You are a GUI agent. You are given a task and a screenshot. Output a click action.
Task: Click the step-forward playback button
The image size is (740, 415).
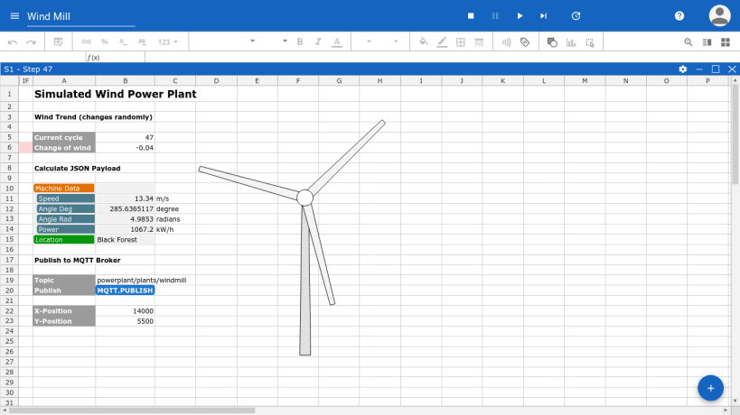[543, 16]
